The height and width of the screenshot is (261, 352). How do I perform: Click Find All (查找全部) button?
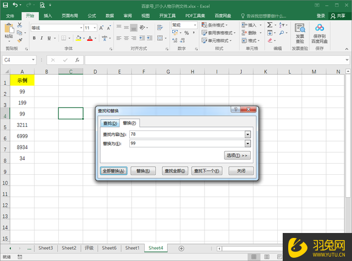tap(175, 171)
